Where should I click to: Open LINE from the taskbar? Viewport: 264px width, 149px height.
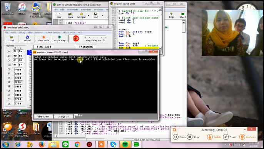[x=65, y=144]
